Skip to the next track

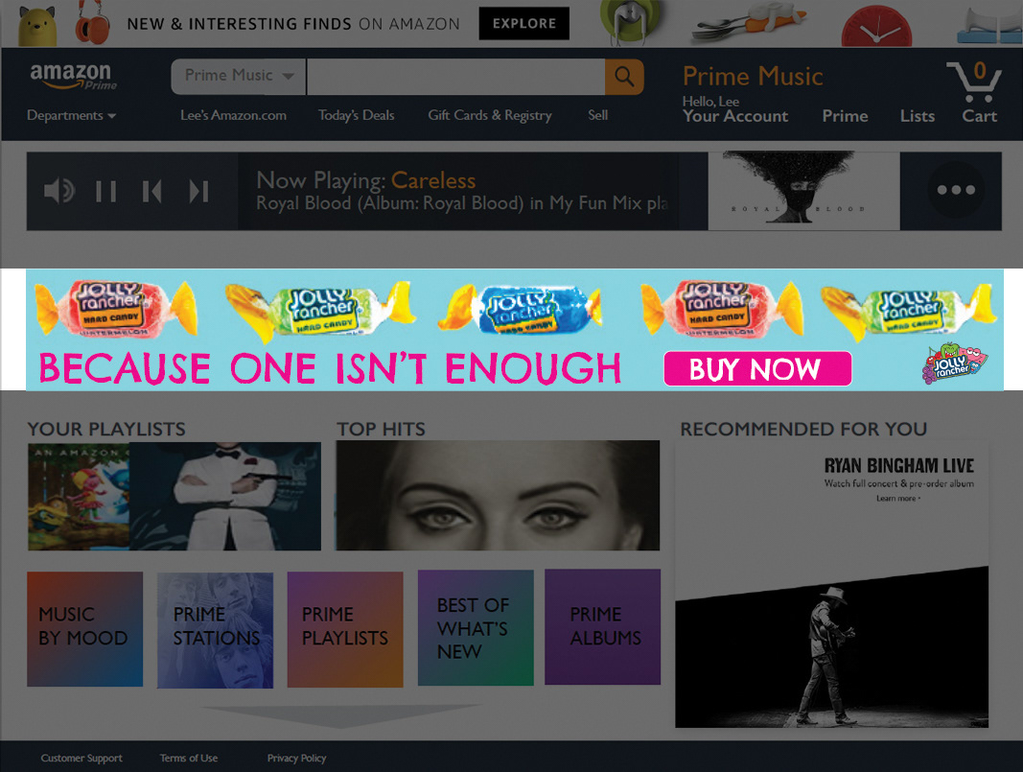pos(199,192)
